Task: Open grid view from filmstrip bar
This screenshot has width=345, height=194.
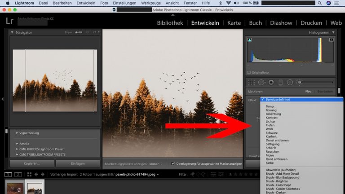Action: point(29,174)
